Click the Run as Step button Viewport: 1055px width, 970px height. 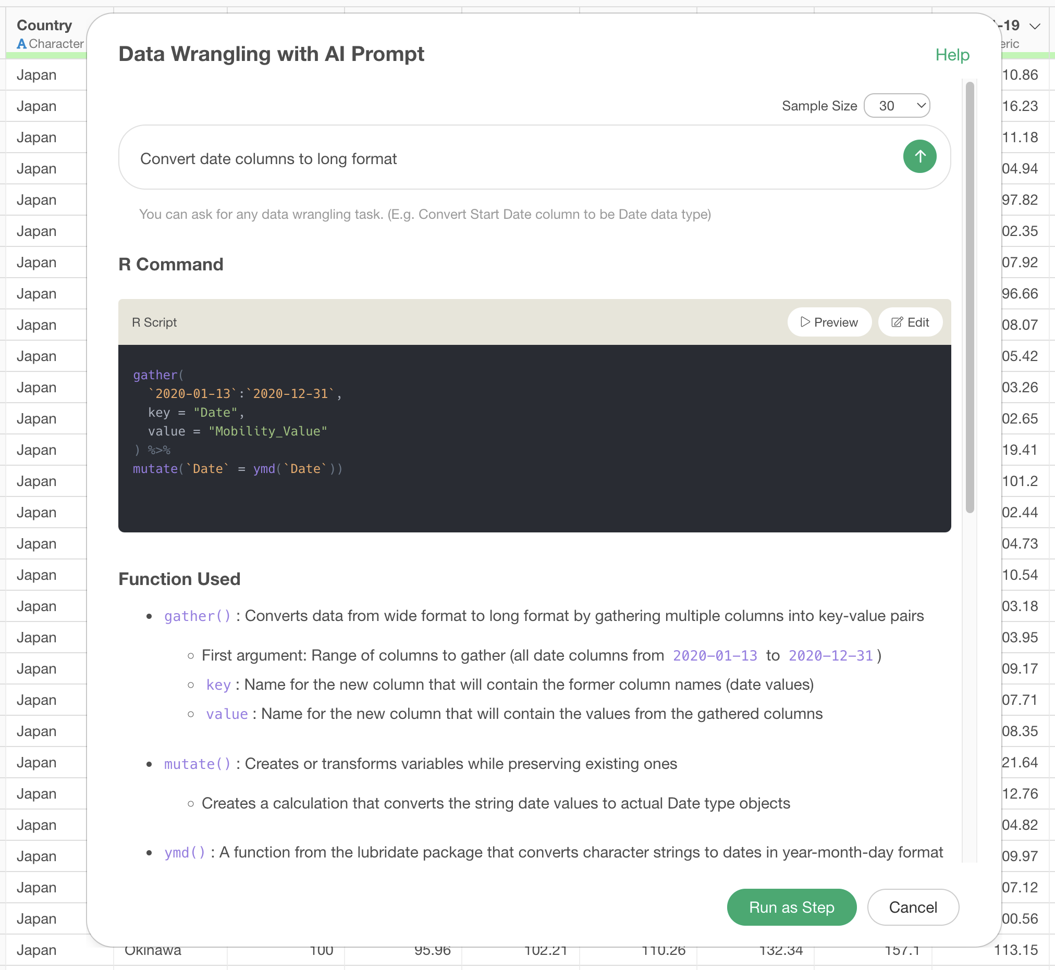point(791,906)
